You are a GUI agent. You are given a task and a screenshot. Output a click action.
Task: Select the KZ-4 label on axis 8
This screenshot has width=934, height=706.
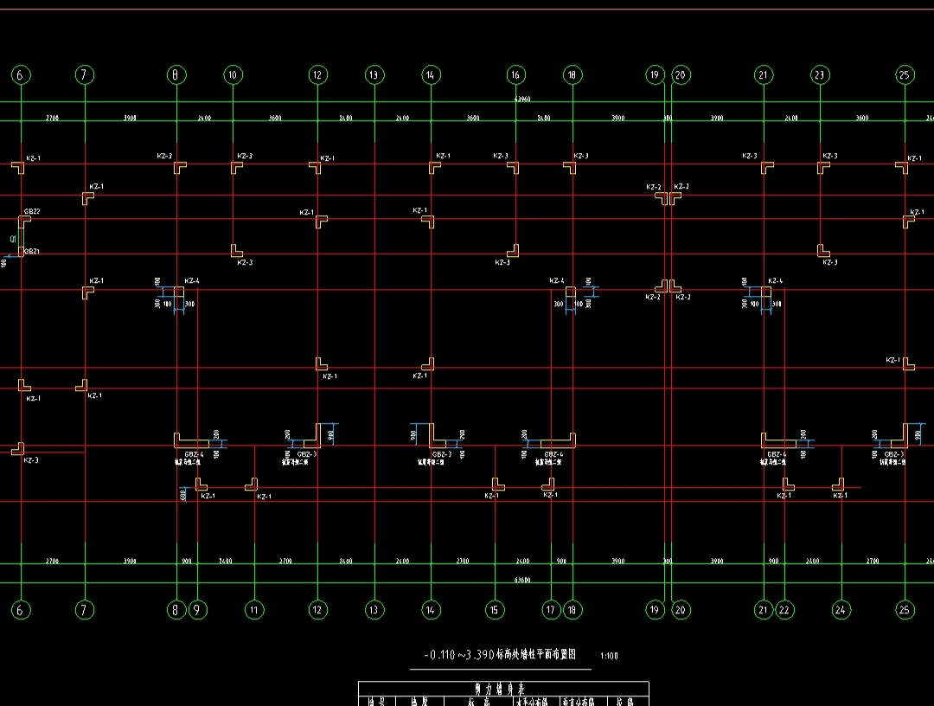pyautogui.click(x=192, y=280)
